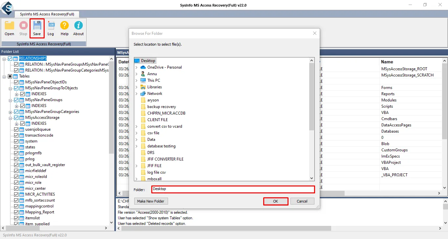Viewport: 448px width, 239px height.
Task: Click the log file csv folder icon
Action: click(x=143, y=172)
